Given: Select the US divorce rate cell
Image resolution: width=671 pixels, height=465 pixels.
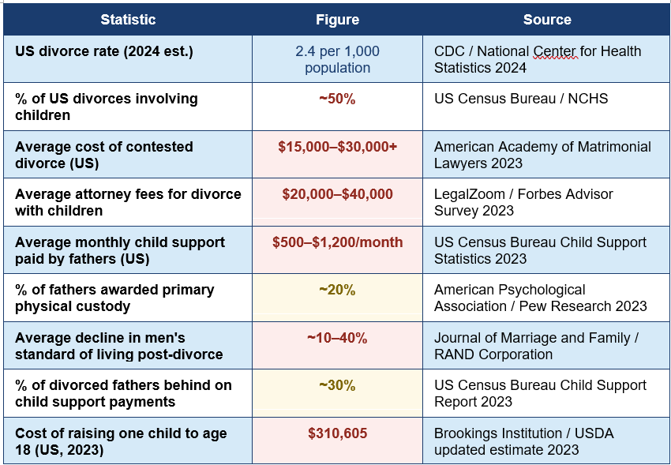Looking at the screenshot, I should (x=128, y=59).
